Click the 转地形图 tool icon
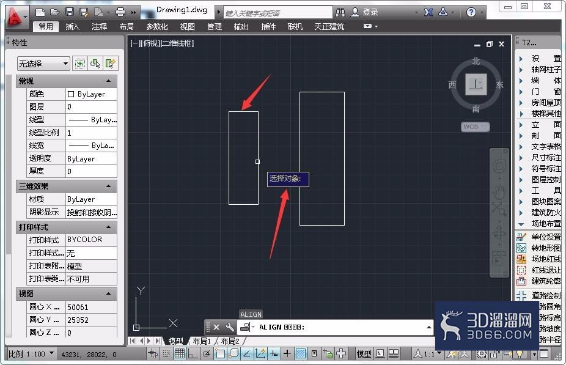Image resolution: width=566 pixels, height=365 pixels. click(x=521, y=248)
